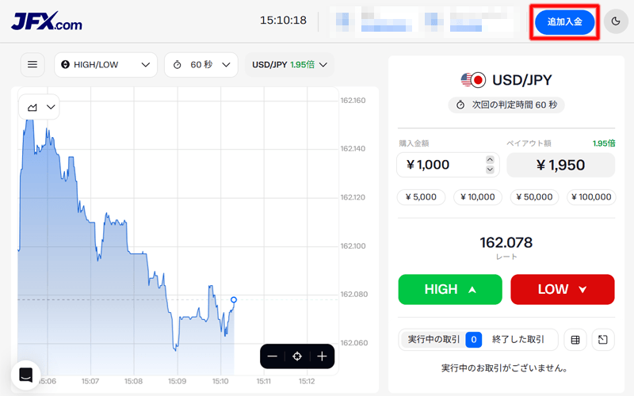Open the chat support widget

click(26, 375)
